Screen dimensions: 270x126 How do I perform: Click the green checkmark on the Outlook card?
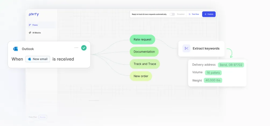click(84, 48)
